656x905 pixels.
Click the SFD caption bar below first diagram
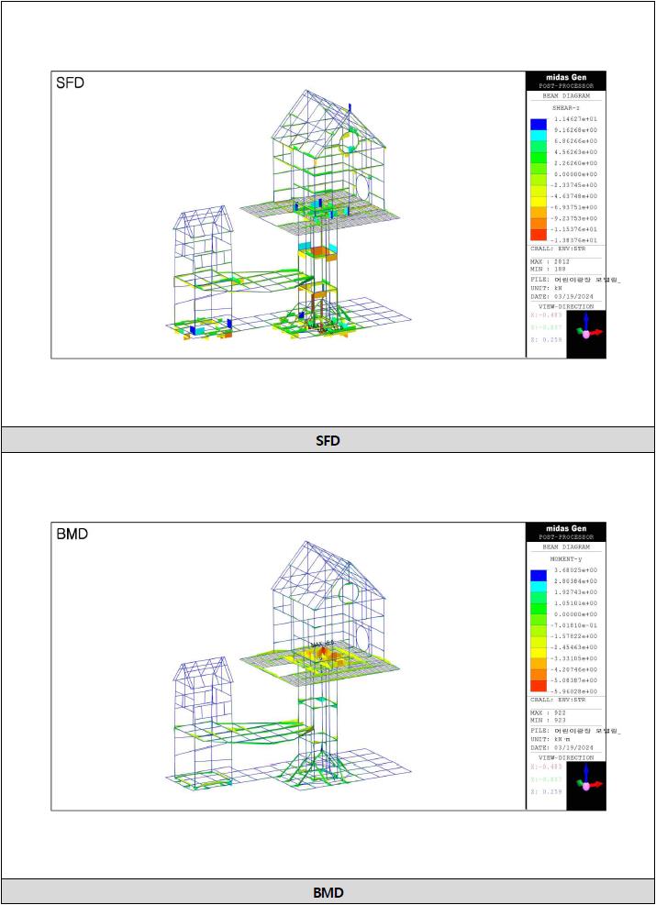coord(328,441)
